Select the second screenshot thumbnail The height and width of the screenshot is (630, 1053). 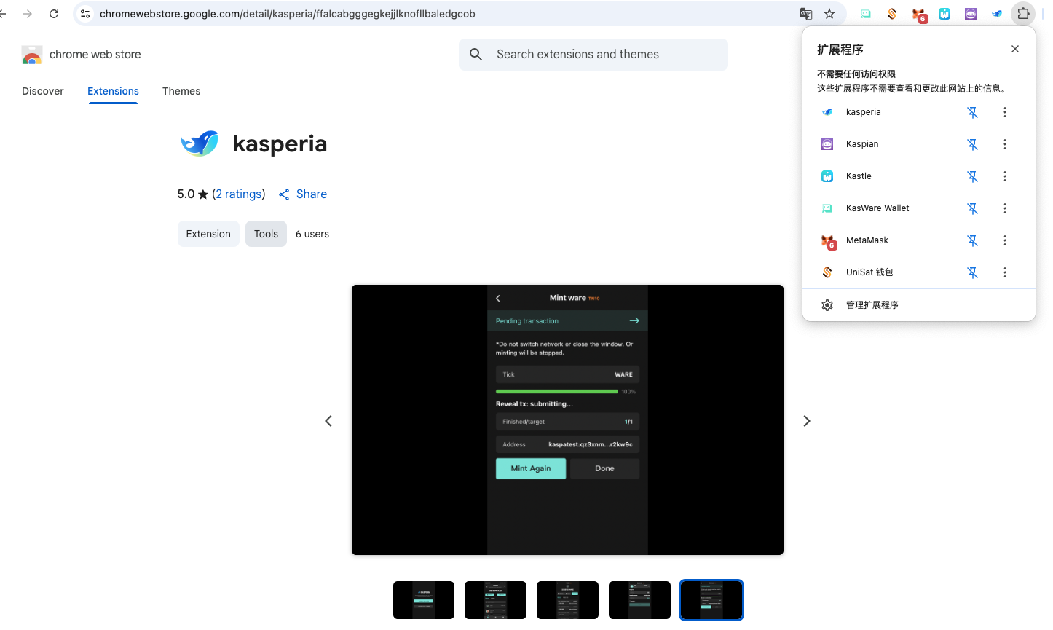495,600
